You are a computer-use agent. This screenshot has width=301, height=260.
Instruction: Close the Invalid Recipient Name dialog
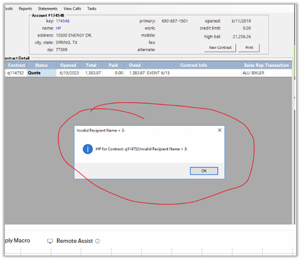point(219,130)
